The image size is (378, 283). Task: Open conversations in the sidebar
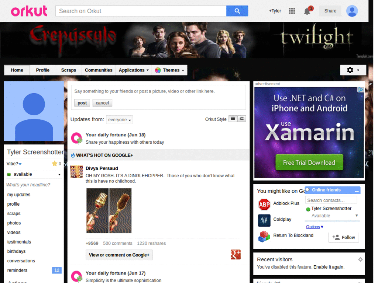[21, 261]
